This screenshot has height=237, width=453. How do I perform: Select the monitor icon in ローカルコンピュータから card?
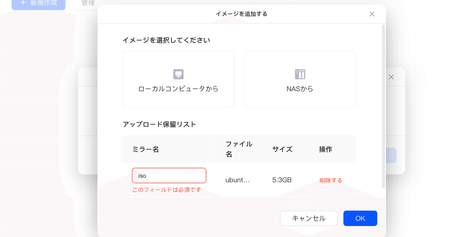pyautogui.click(x=178, y=74)
